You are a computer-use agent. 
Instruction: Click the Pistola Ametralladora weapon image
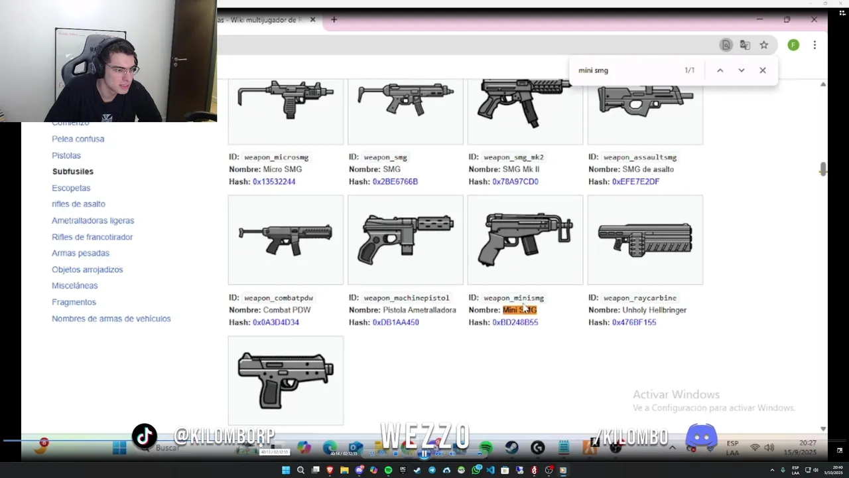tap(405, 240)
